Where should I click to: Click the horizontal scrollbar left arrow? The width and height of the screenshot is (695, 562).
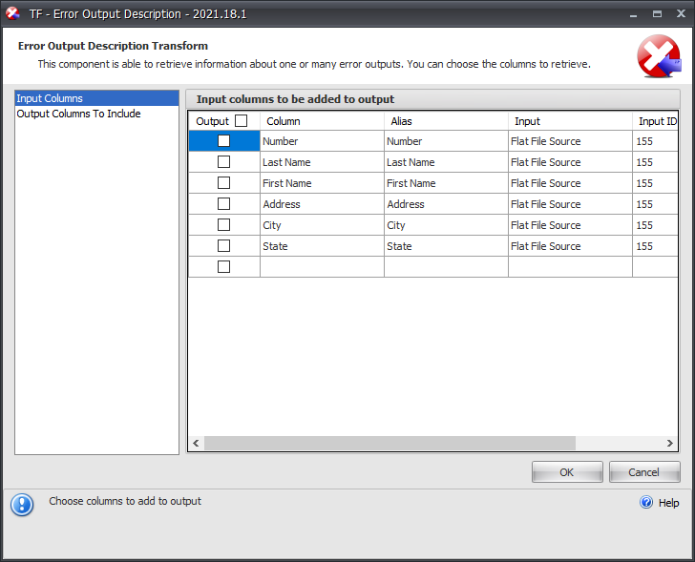(196, 443)
